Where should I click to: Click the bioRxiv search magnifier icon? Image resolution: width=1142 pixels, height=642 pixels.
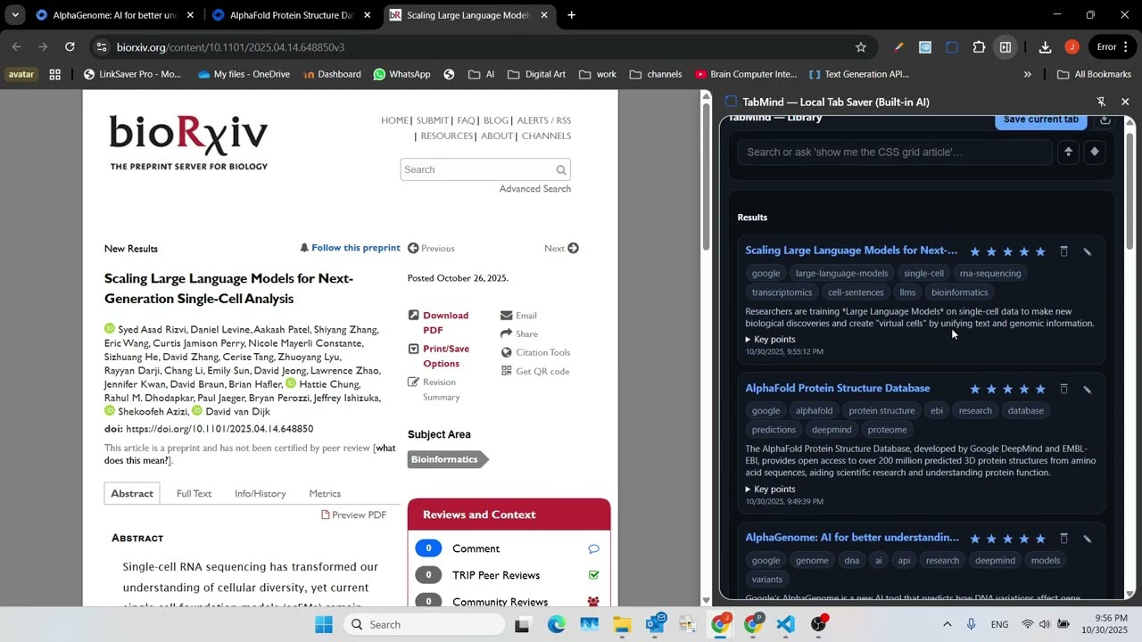(x=561, y=169)
